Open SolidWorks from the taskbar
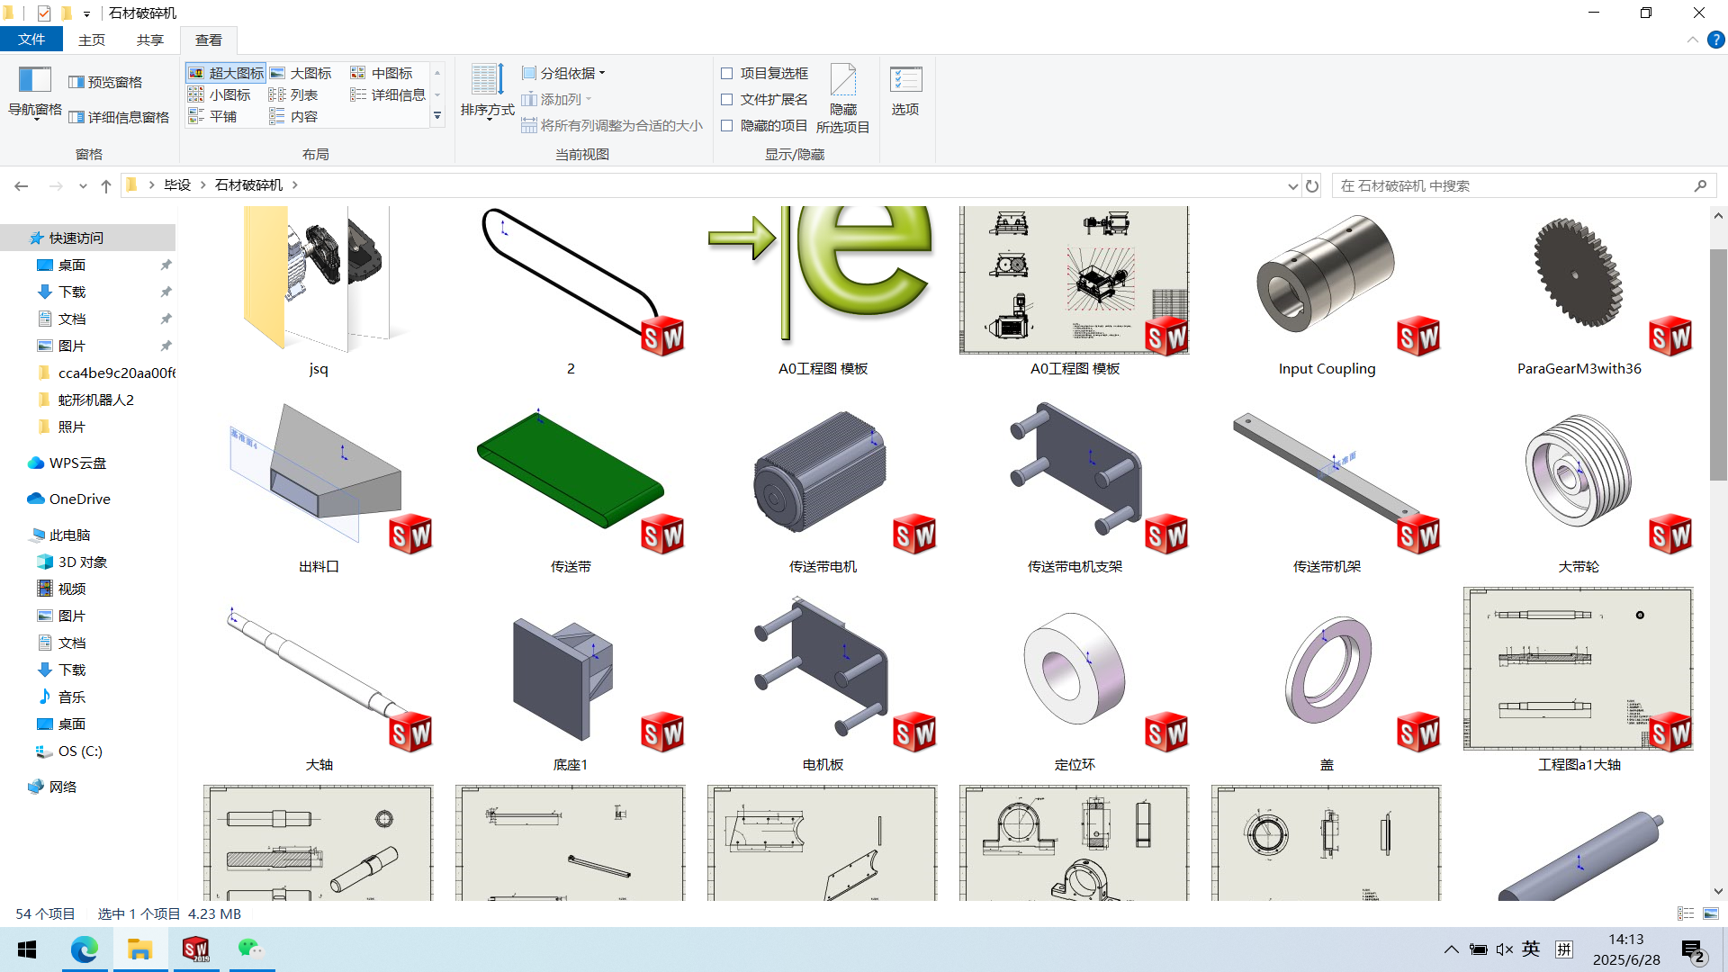 [x=196, y=949]
